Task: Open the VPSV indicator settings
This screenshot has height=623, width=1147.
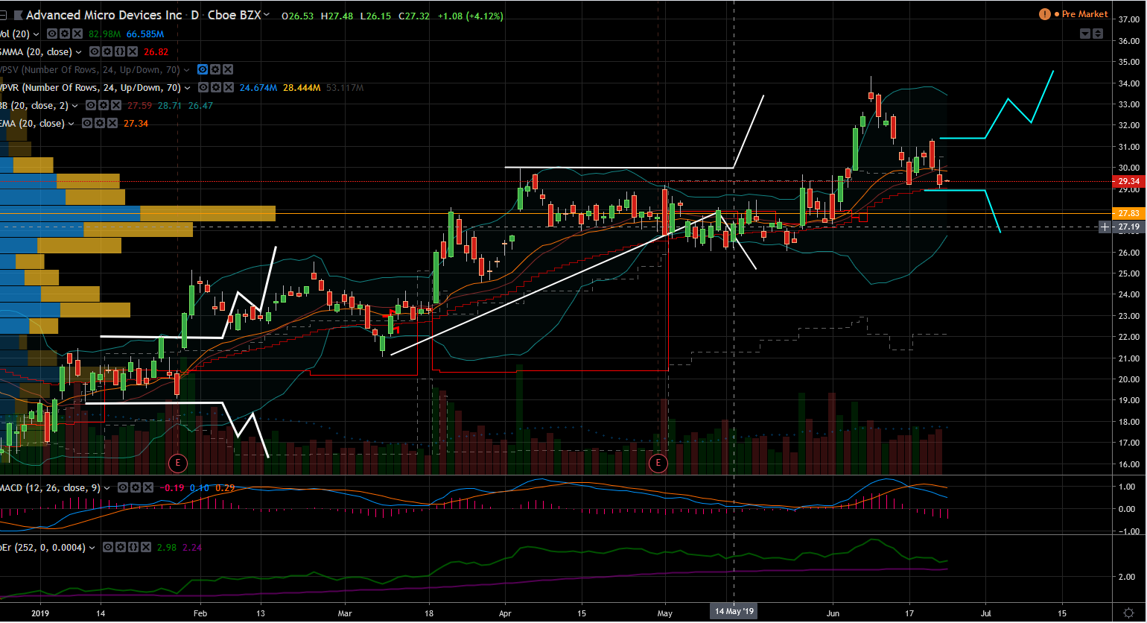Action: pyautogui.click(x=215, y=69)
